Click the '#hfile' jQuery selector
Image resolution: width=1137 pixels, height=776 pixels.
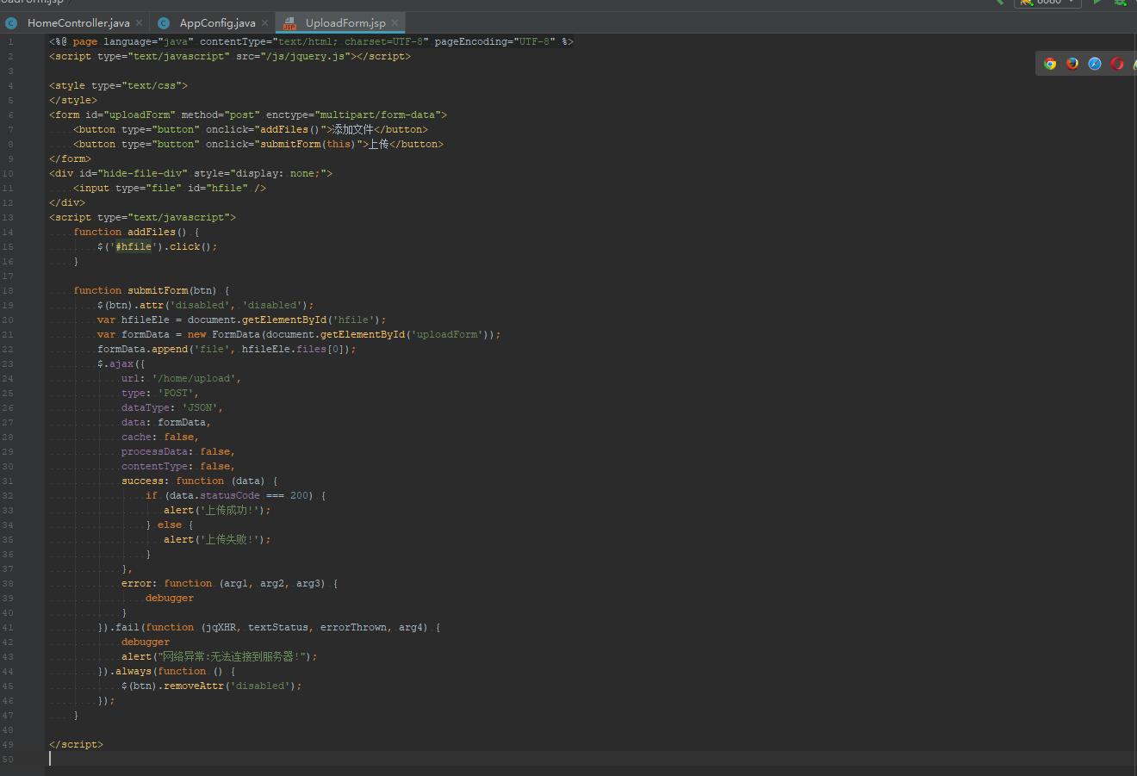[x=134, y=246]
